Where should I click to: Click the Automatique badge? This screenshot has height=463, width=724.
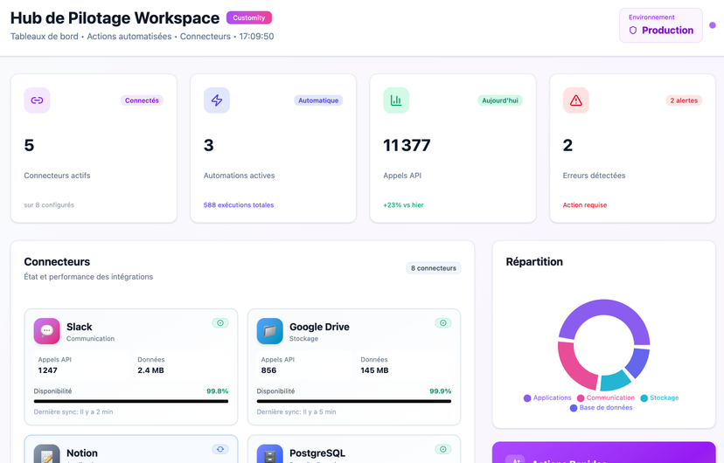coord(318,100)
